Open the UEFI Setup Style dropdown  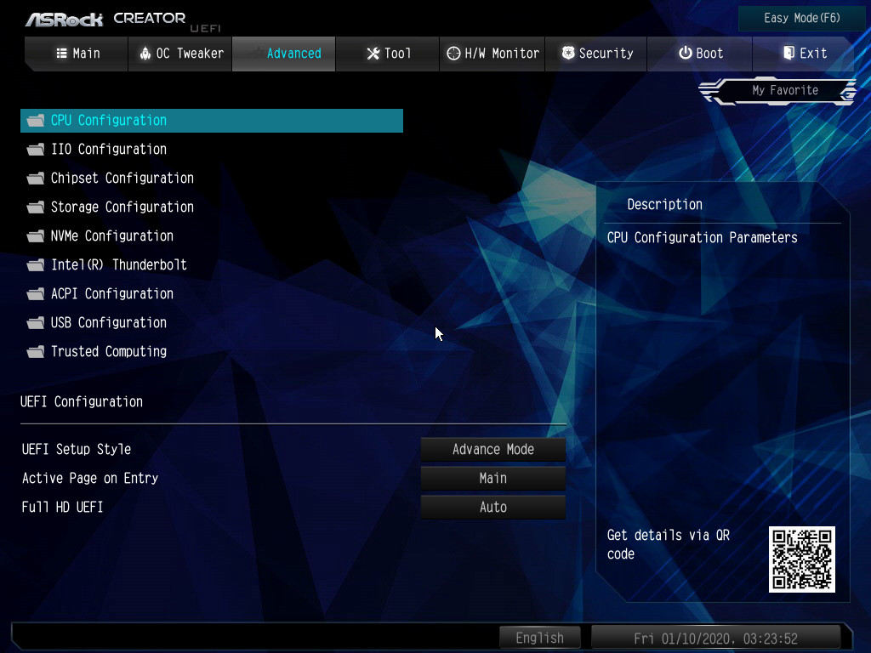(492, 450)
